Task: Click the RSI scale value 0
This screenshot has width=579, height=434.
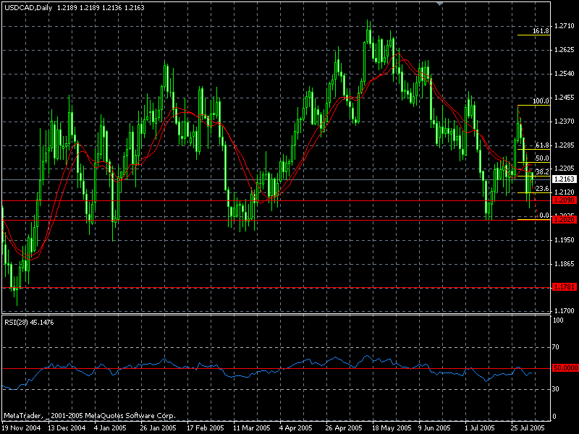Action: 554,417
